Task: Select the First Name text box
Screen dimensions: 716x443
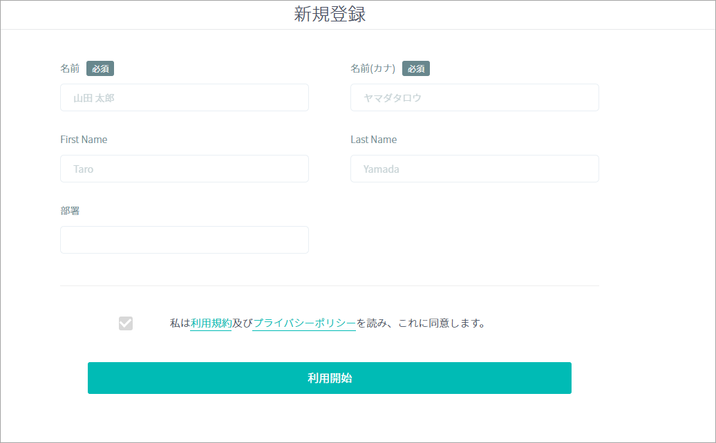Action: pos(185,169)
